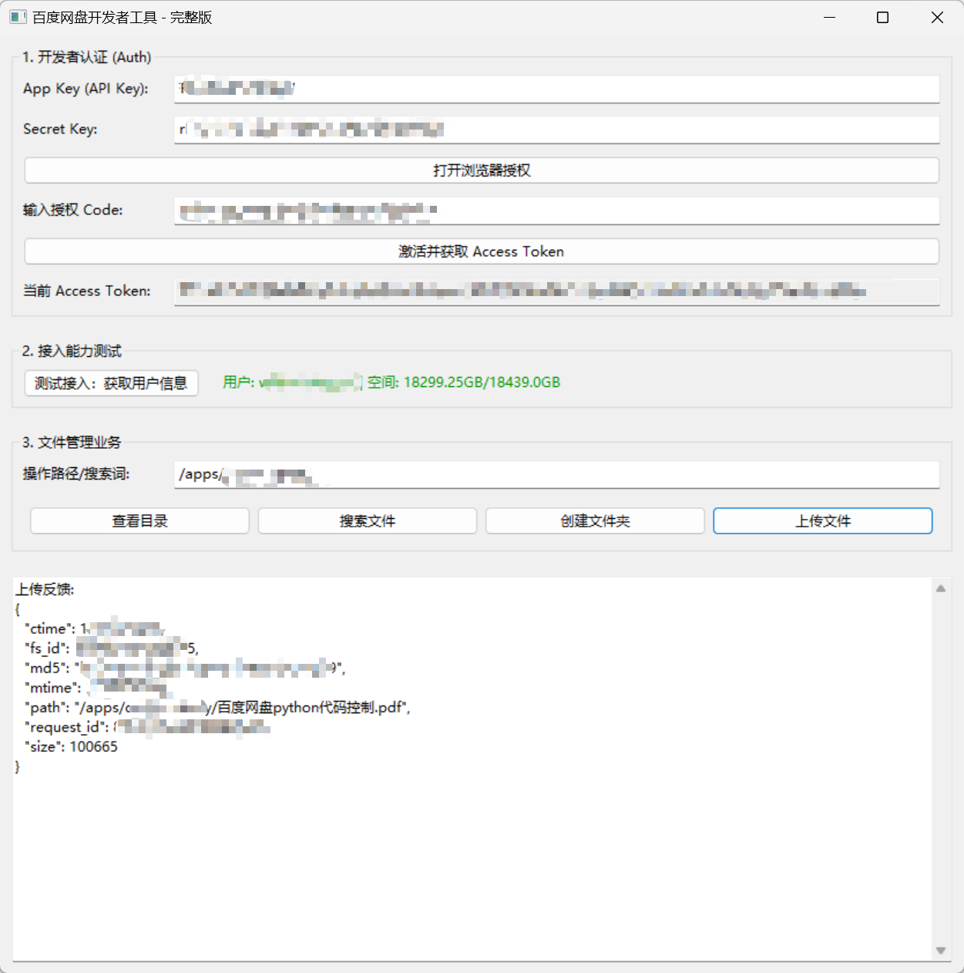
Task: Click the 操作路径/搜索词 input field
Action: (x=556, y=474)
